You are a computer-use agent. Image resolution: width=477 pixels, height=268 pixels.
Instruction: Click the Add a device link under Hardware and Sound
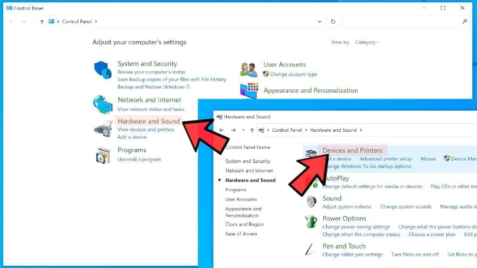pos(132,137)
